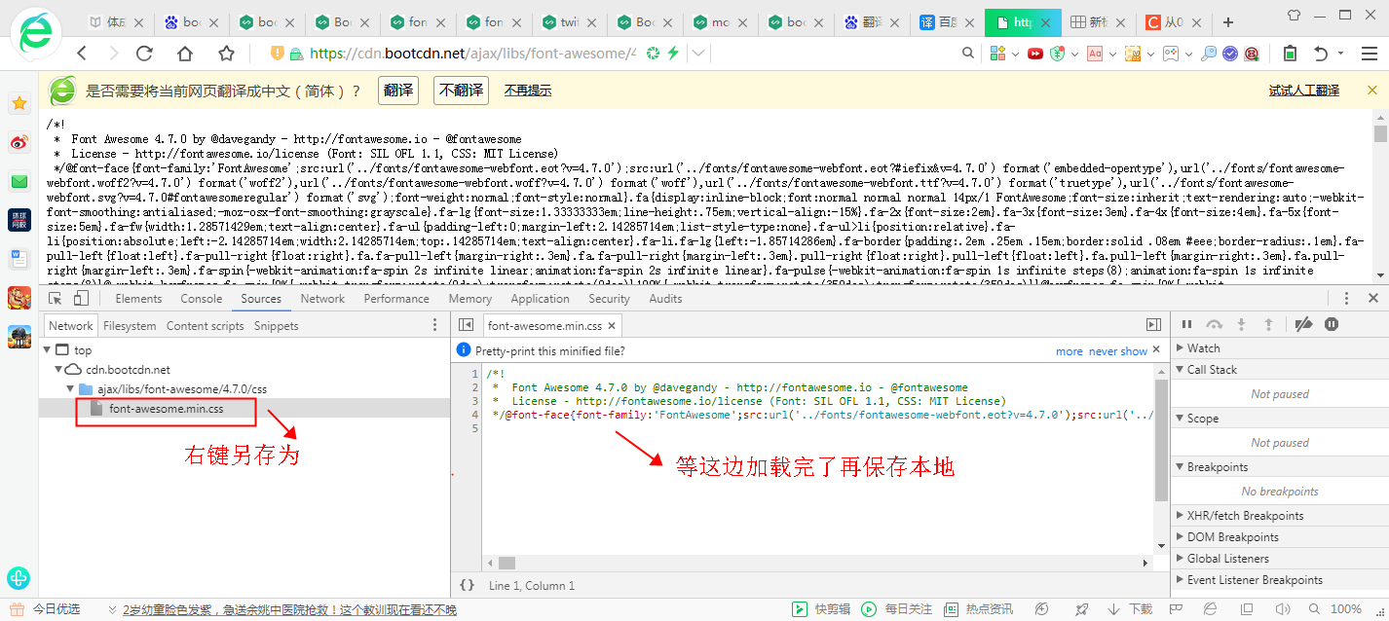Go forward in browser history
The image size is (1389, 621).
coord(113,54)
